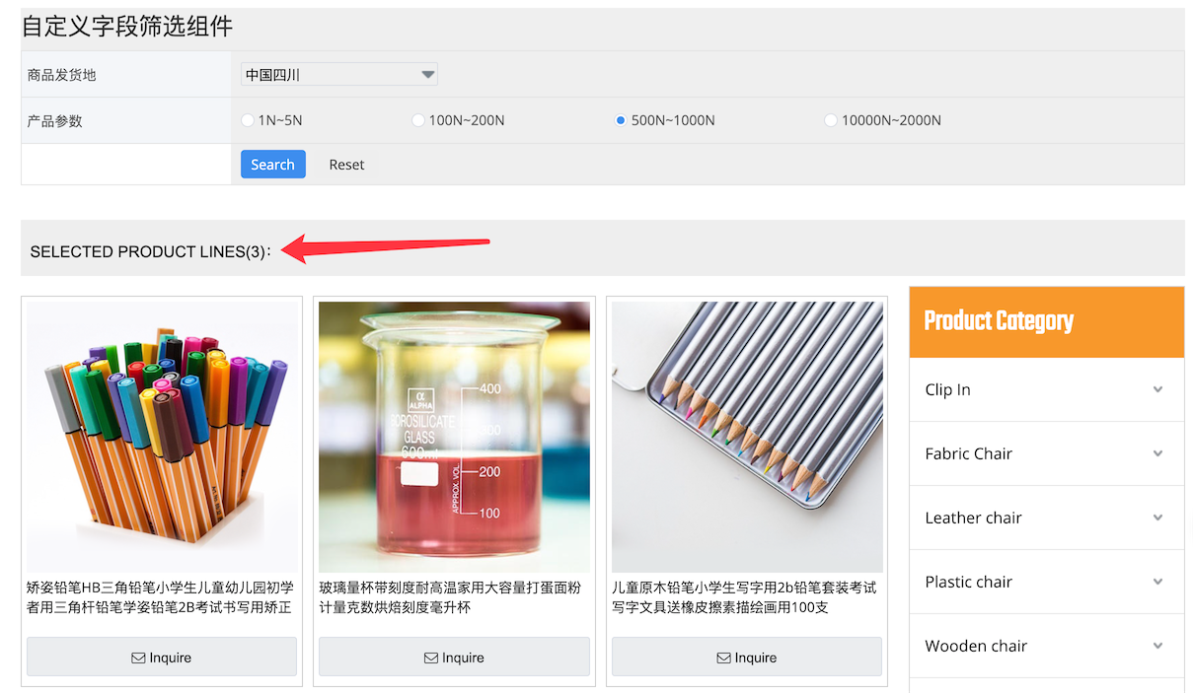The image size is (1193, 693).
Task: Select the 10000N~2000N radio option
Action: pyautogui.click(x=831, y=120)
